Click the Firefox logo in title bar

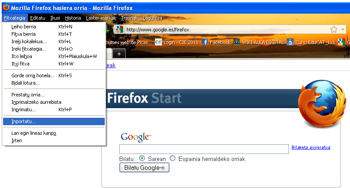click(6, 7)
